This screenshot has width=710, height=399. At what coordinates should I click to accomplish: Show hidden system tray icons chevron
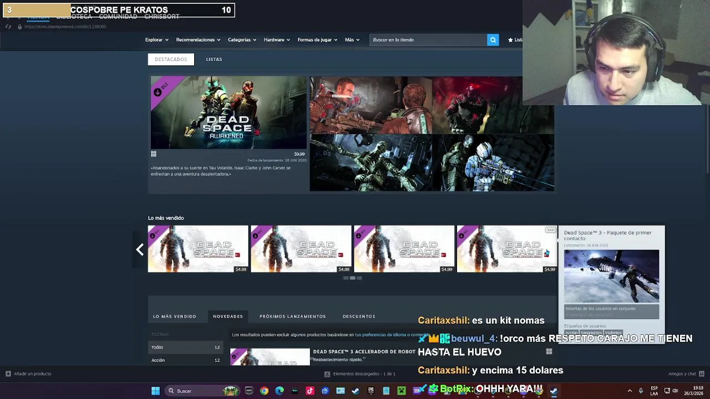(x=630, y=391)
